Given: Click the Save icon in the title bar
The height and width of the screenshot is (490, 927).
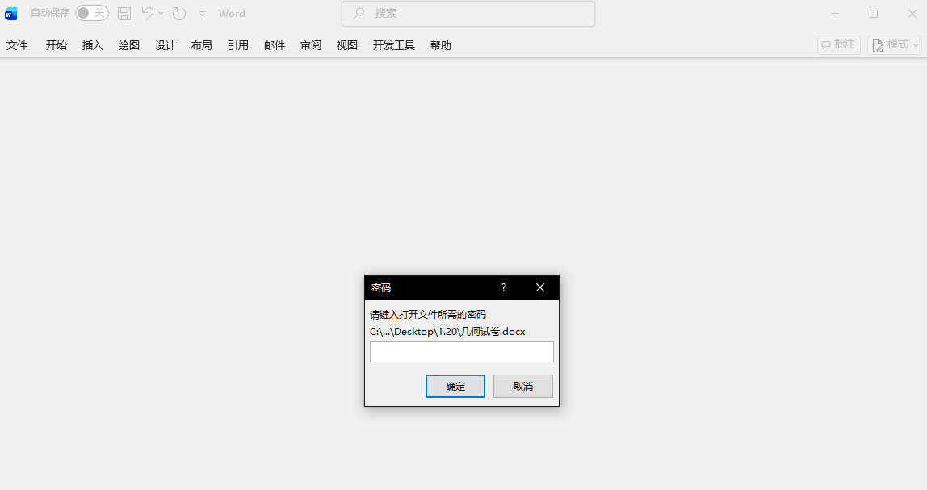Looking at the screenshot, I should click(x=124, y=13).
